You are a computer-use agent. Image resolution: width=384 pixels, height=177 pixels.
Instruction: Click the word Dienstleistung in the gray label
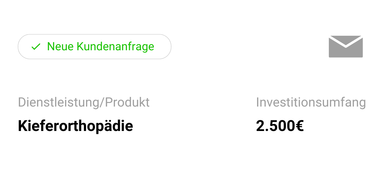coord(58,103)
